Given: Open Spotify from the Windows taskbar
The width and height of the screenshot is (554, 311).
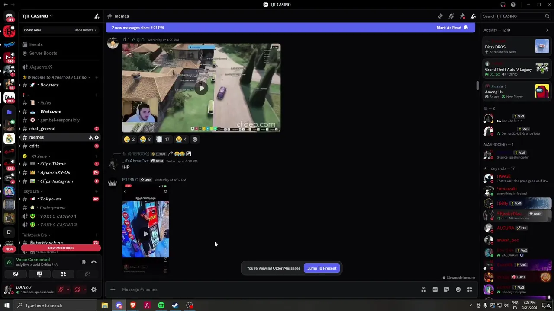Looking at the screenshot, I should pos(161,305).
